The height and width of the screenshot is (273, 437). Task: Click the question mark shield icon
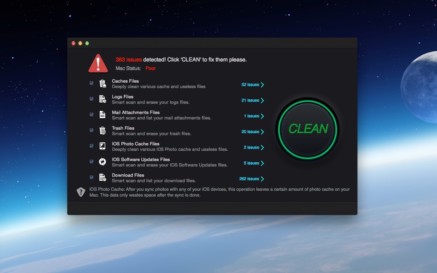(80, 192)
